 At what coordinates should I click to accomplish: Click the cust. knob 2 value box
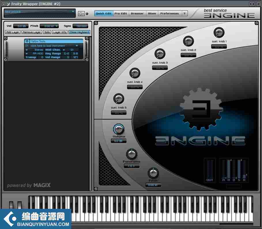[188, 55]
